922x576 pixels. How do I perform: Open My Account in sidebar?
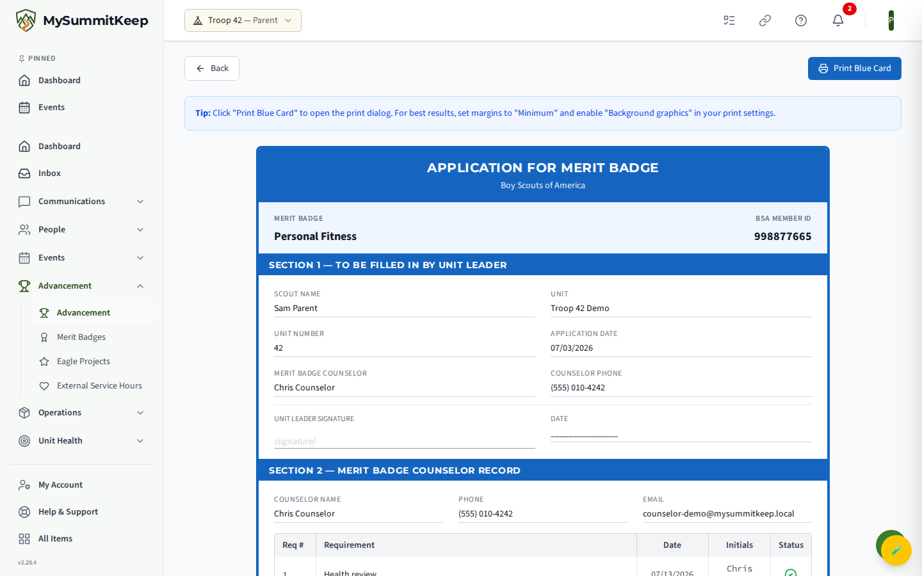coord(82,484)
